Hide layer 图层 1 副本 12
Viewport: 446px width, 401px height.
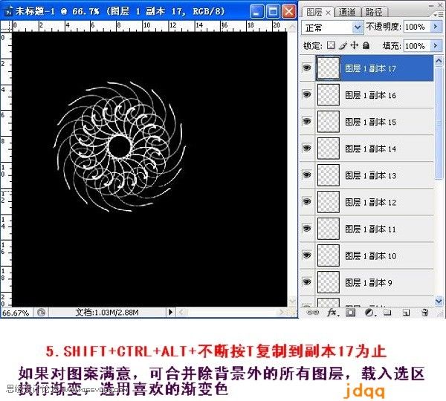pyautogui.click(x=306, y=201)
